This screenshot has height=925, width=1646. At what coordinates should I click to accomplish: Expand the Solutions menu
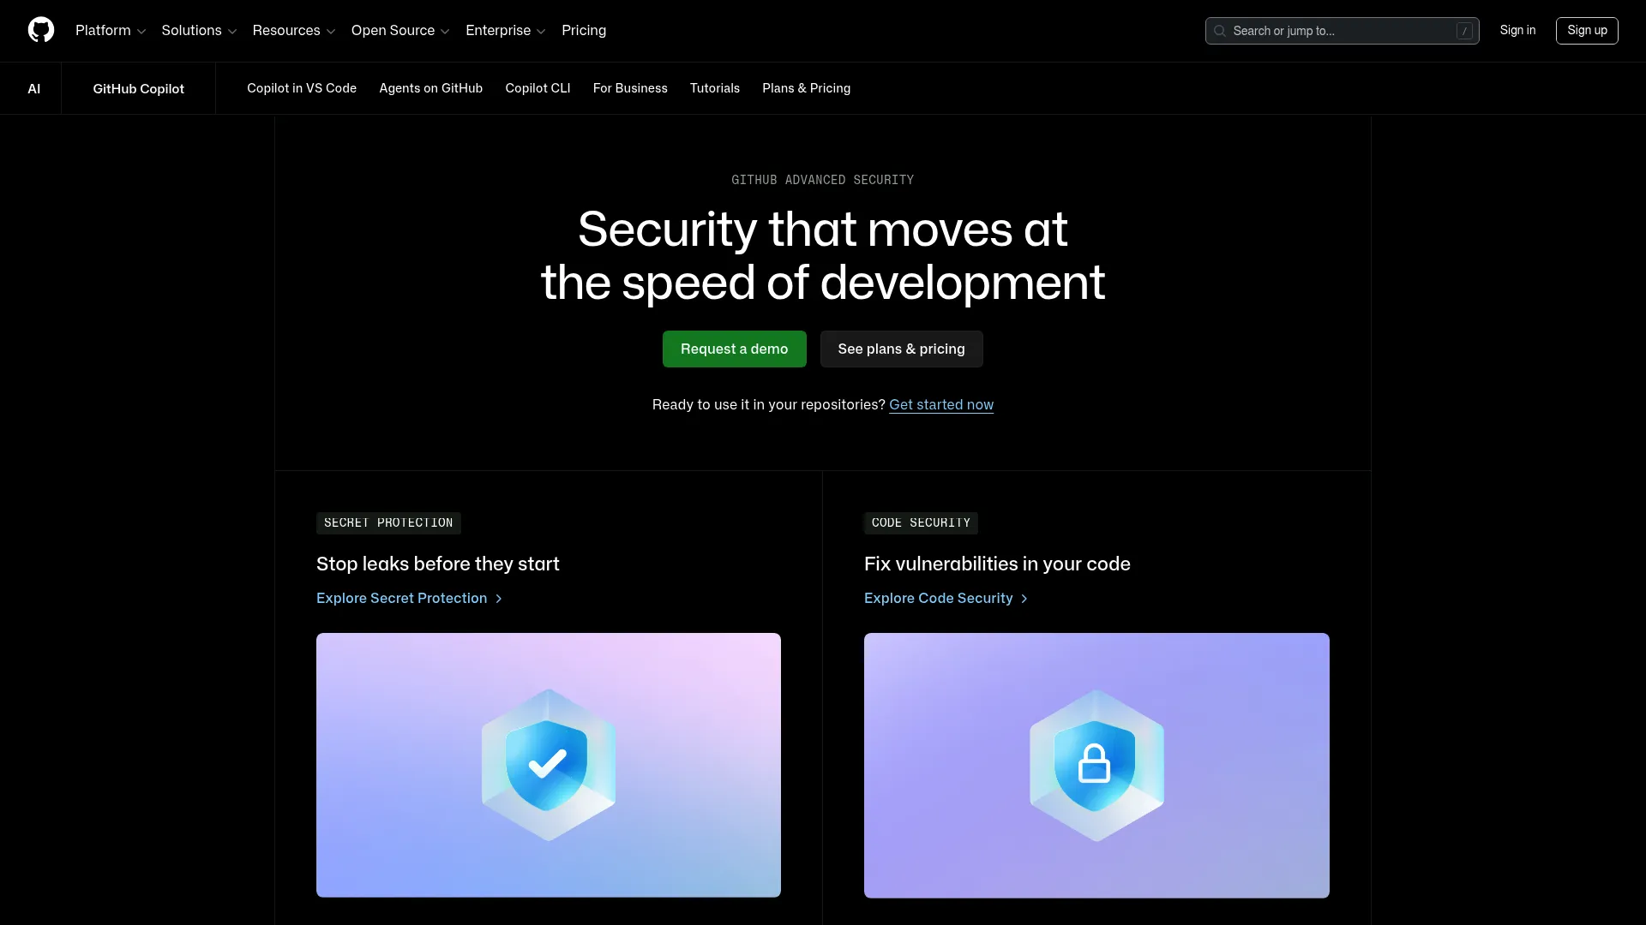[x=199, y=31]
